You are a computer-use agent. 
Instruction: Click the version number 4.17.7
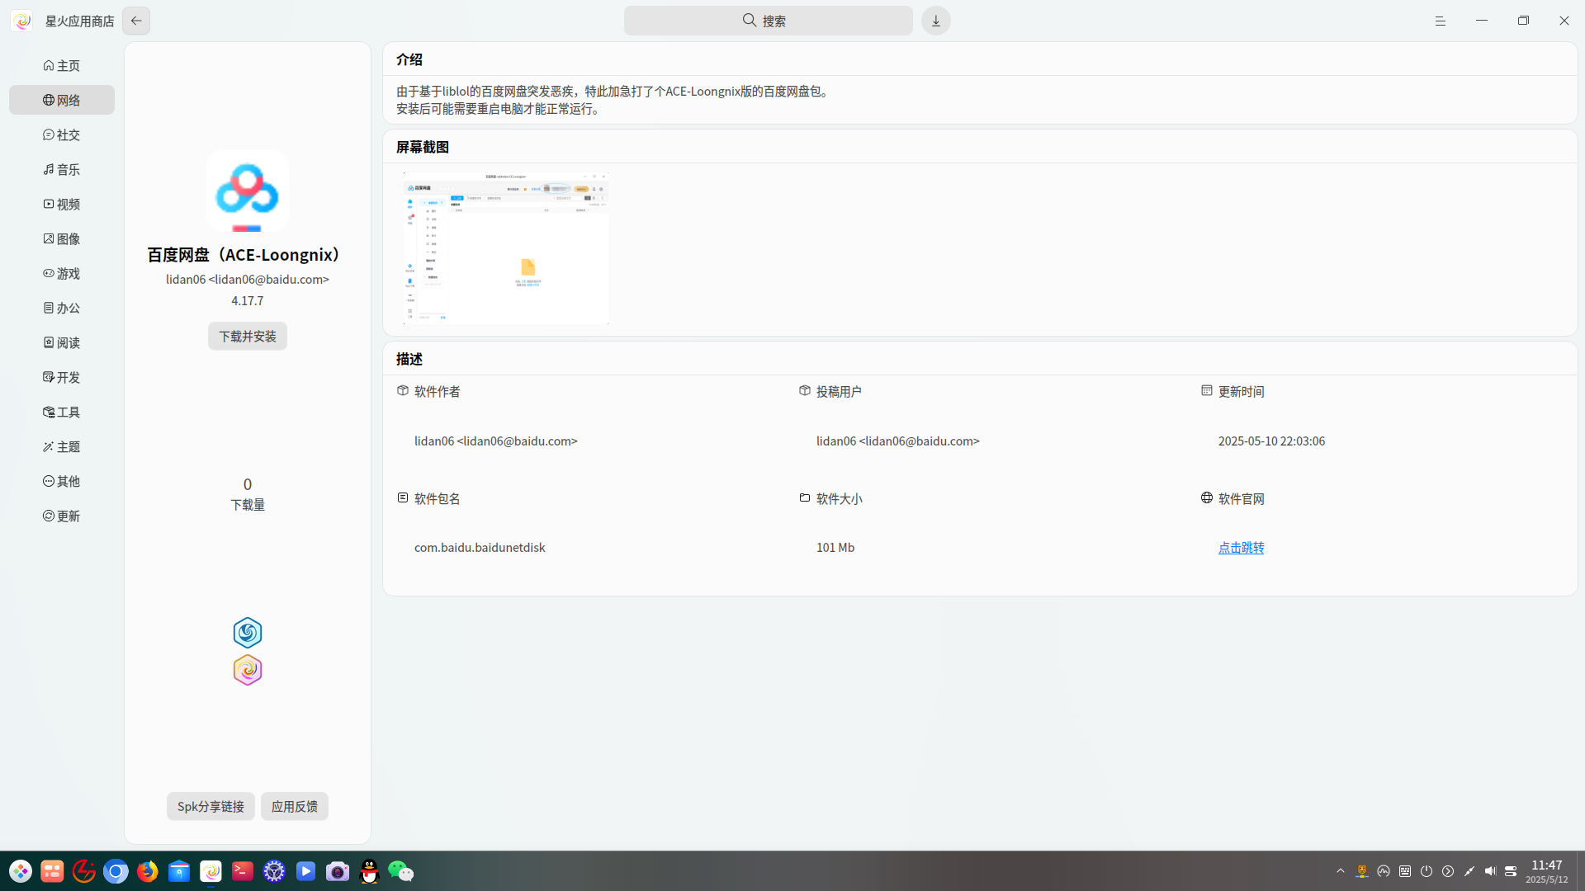tap(248, 300)
